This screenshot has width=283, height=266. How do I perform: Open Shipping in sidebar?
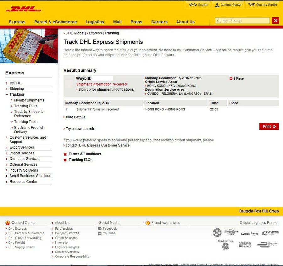[x=17, y=88]
